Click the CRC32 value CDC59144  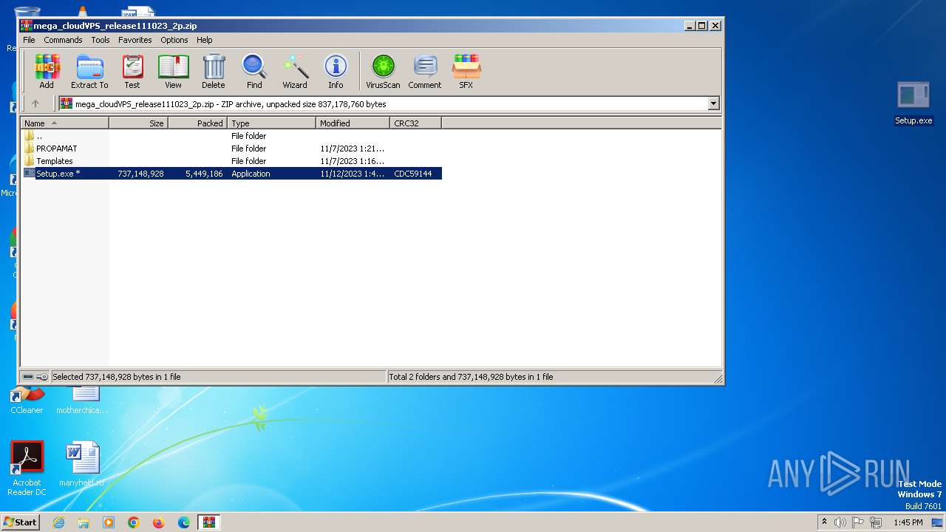click(x=413, y=174)
